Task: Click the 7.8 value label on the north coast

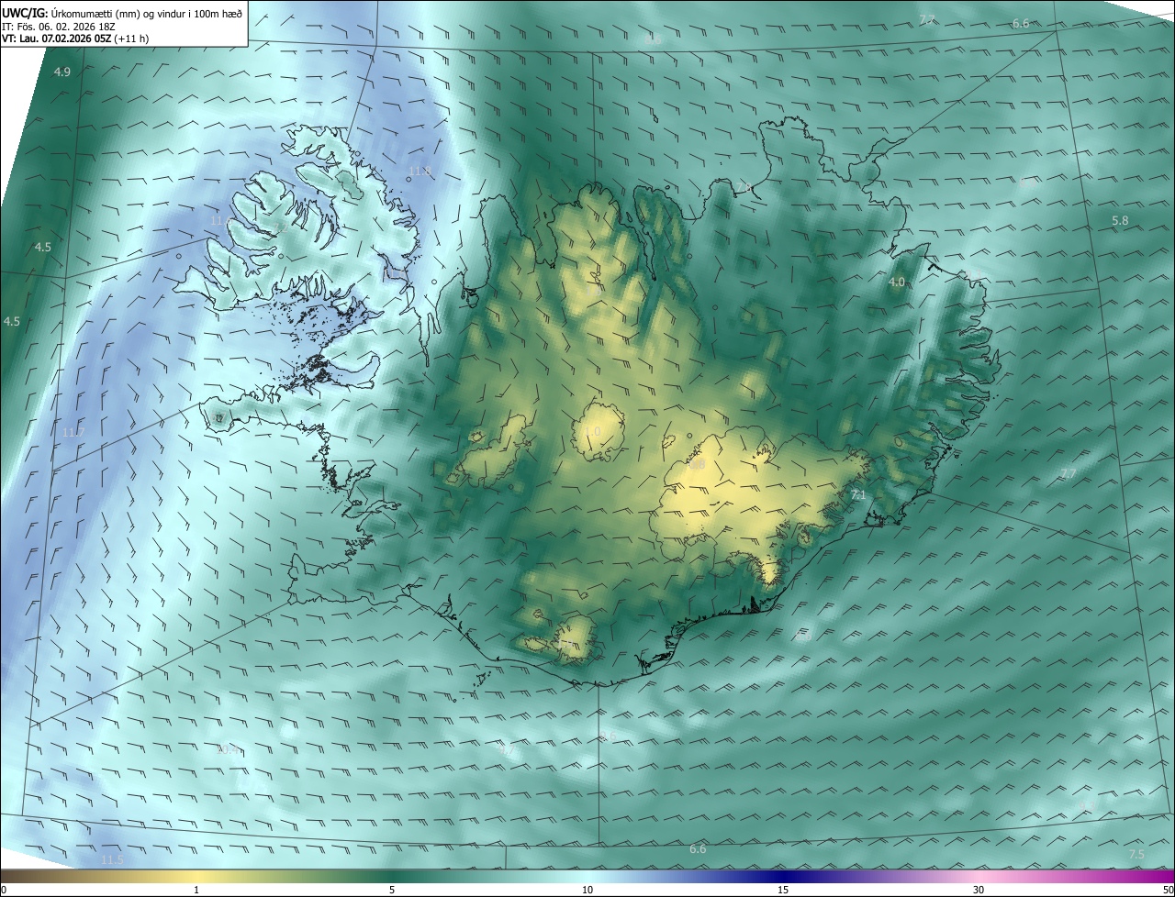Action: tap(744, 187)
